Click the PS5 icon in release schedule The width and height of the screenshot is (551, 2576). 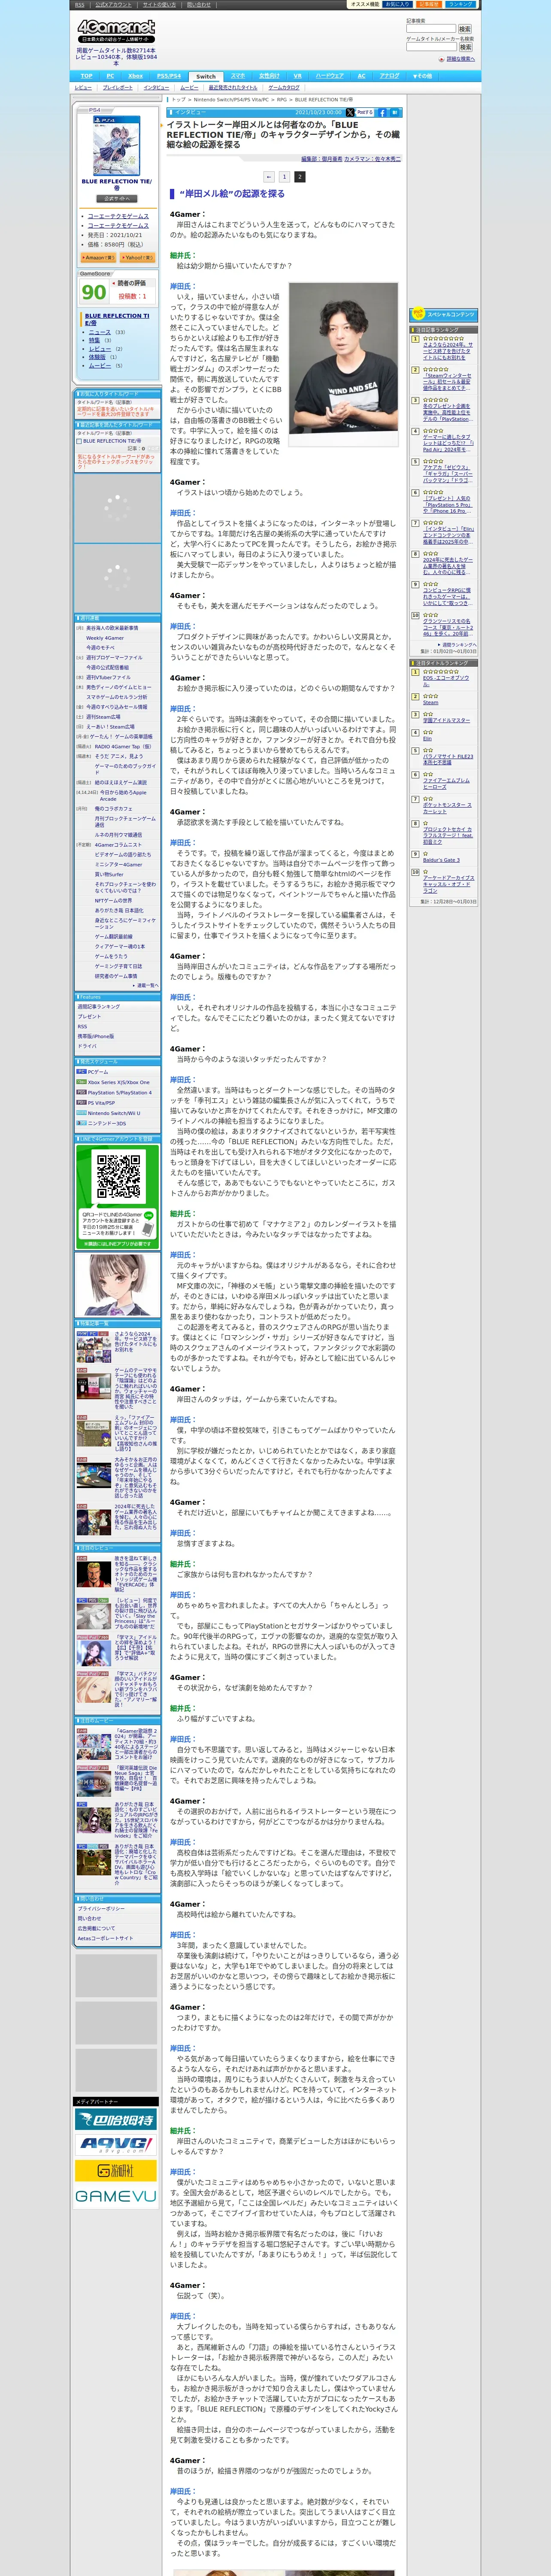[x=81, y=1092]
